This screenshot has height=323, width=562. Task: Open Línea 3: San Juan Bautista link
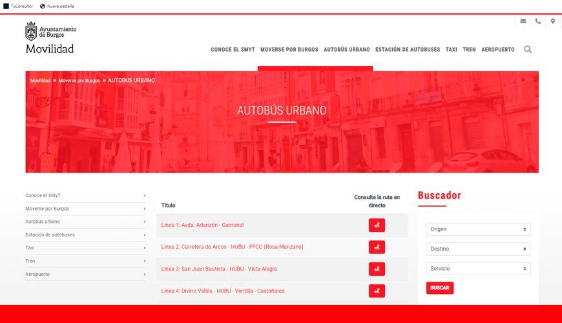[x=219, y=269]
